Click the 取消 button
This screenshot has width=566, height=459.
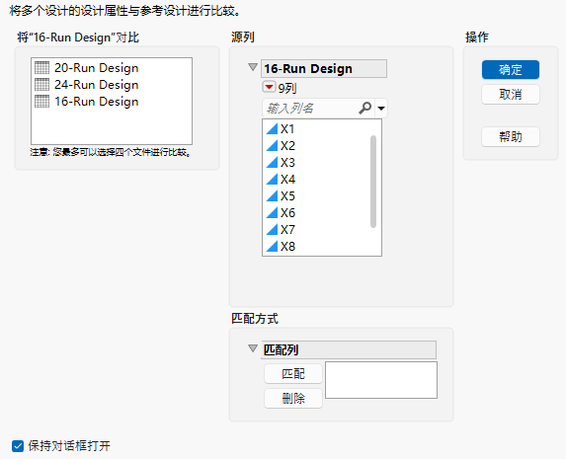coord(511,95)
